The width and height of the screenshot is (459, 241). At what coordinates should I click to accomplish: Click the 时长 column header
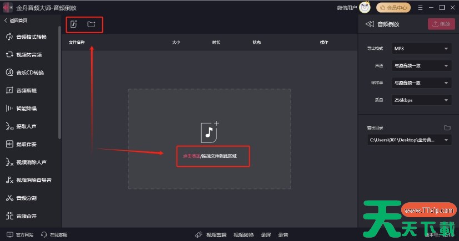(216, 42)
